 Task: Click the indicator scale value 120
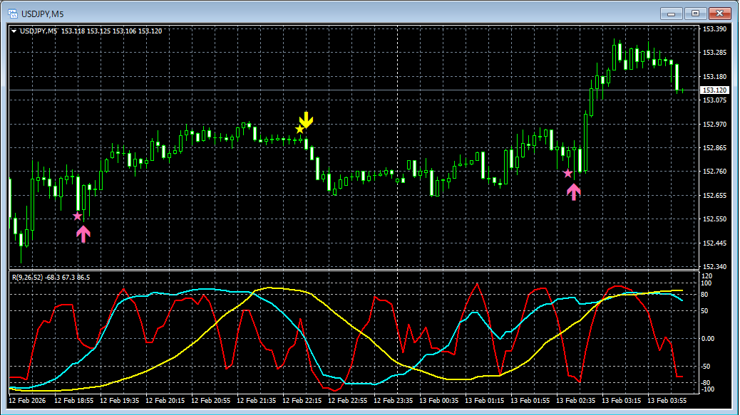click(x=707, y=276)
